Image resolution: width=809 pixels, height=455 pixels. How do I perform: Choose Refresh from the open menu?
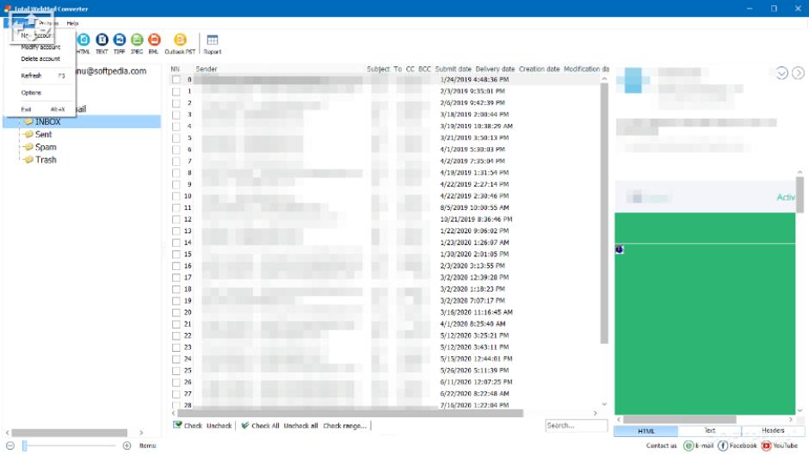(40, 76)
